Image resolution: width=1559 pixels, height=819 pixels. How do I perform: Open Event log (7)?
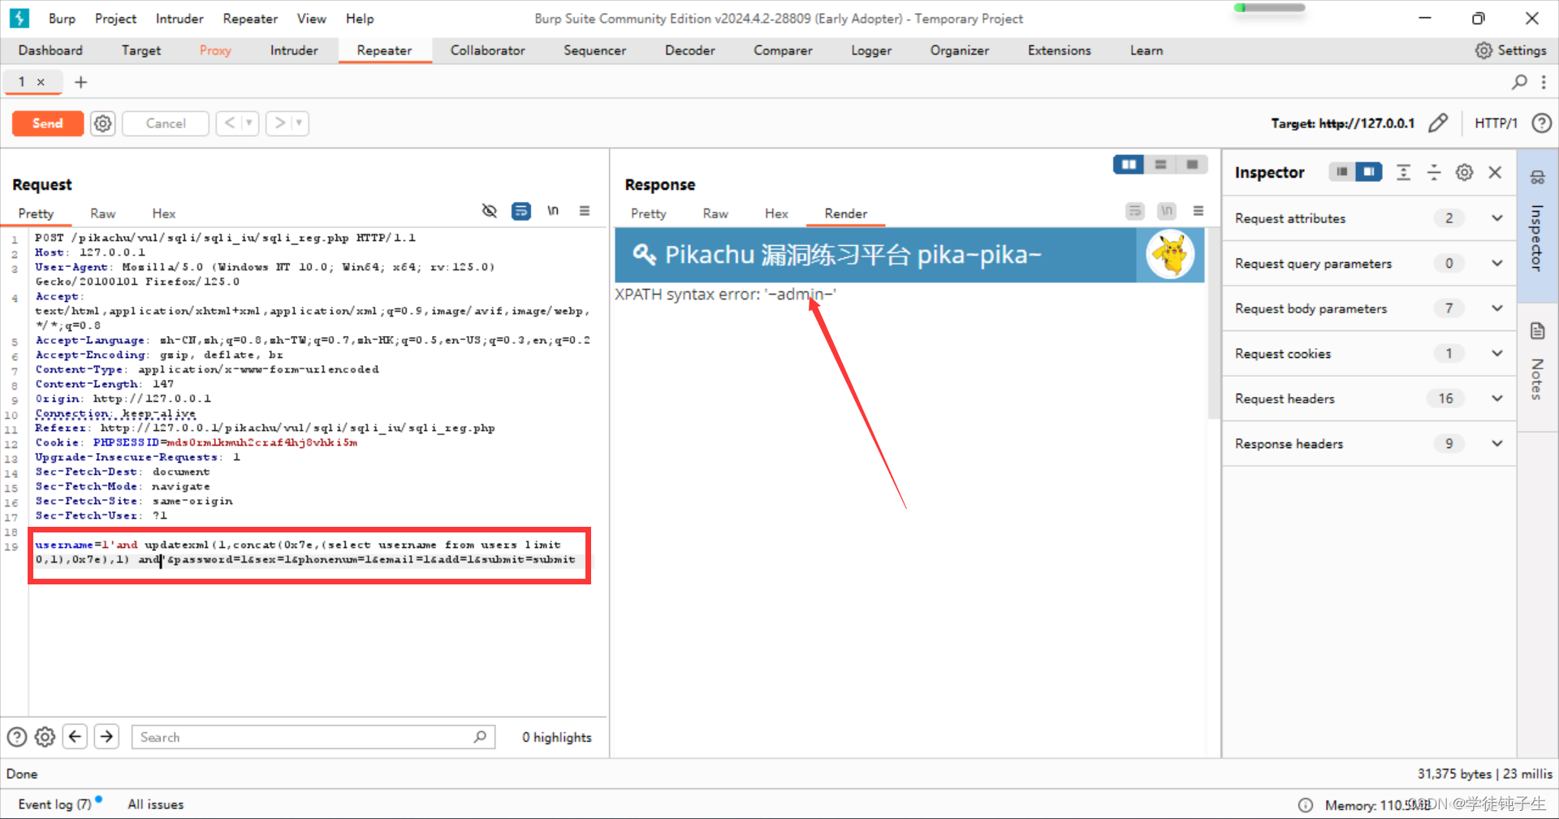point(54,804)
